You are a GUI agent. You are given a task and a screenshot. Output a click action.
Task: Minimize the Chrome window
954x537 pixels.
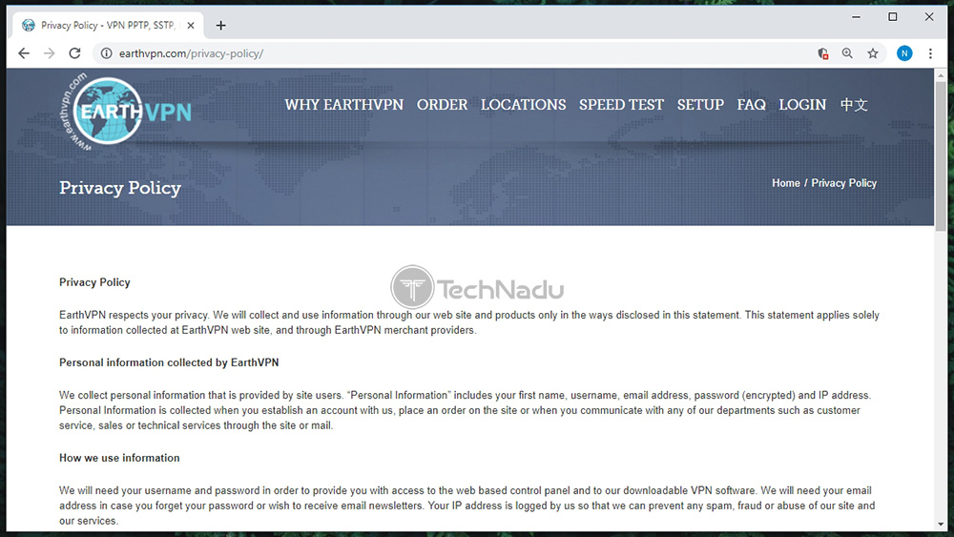click(856, 17)
